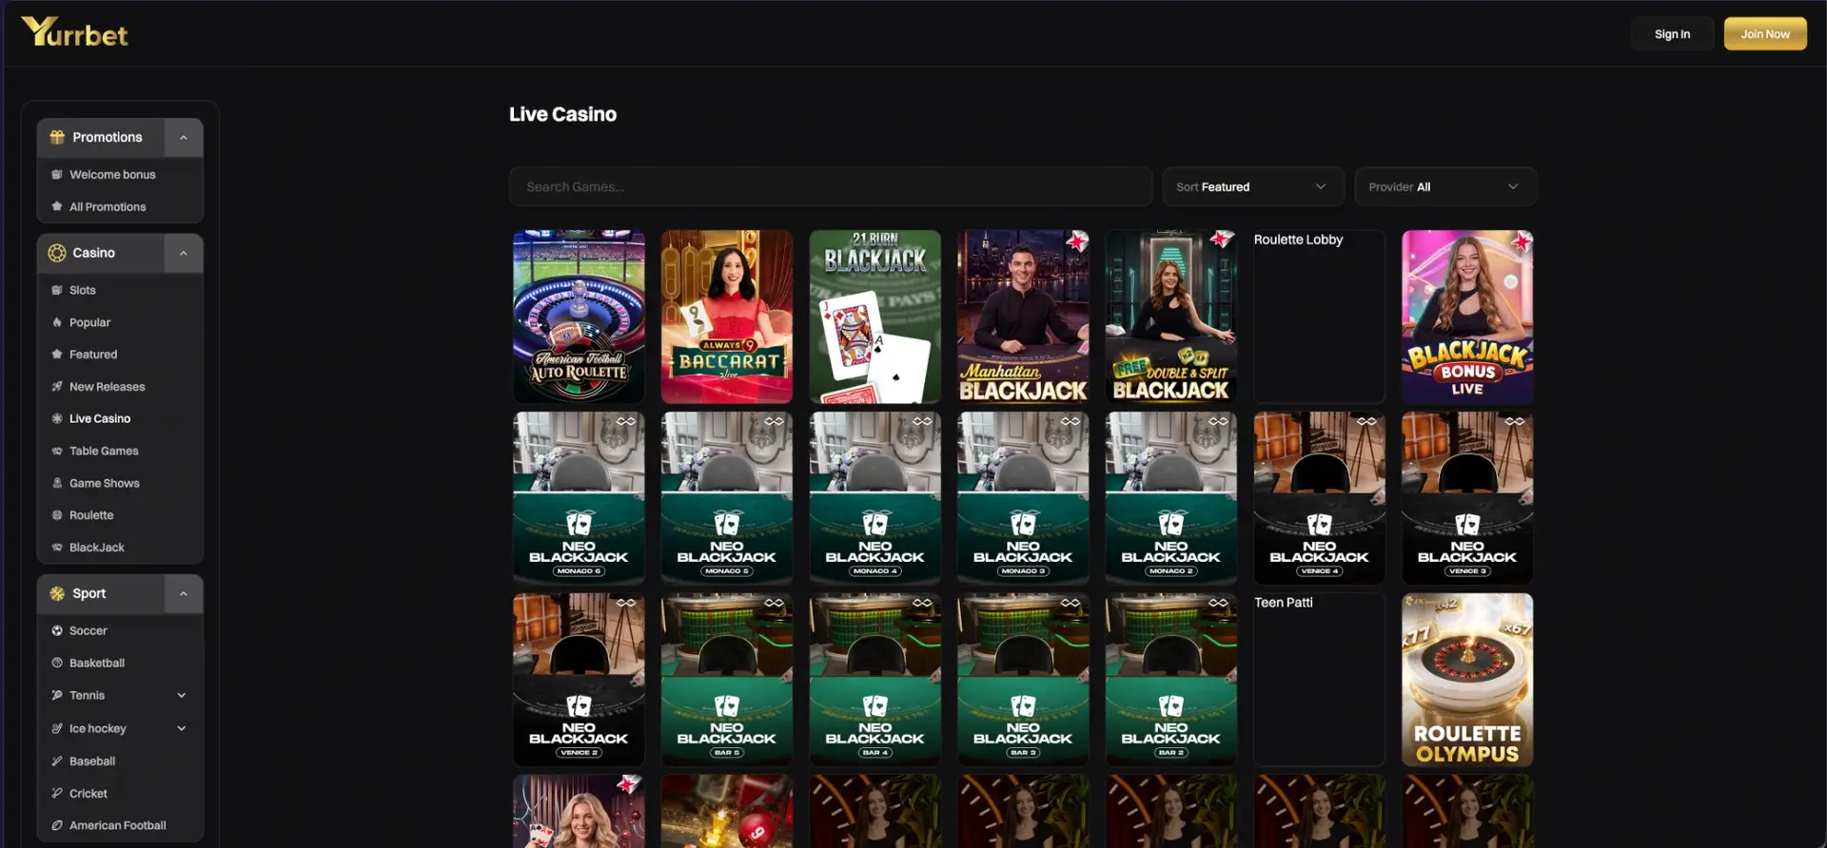Click the Baseball icon
The image size is (1827, 848).
[57, 761]
